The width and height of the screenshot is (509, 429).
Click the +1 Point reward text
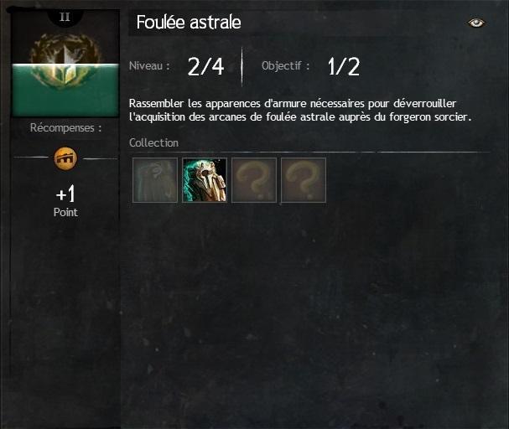coord(65,201)
